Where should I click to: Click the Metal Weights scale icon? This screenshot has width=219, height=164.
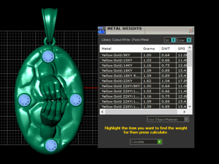pyautogui.click(x=102, y=30)
